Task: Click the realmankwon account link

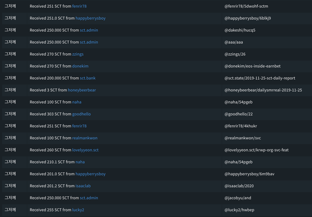Action: pyautogui.click(x=84, y=138)
